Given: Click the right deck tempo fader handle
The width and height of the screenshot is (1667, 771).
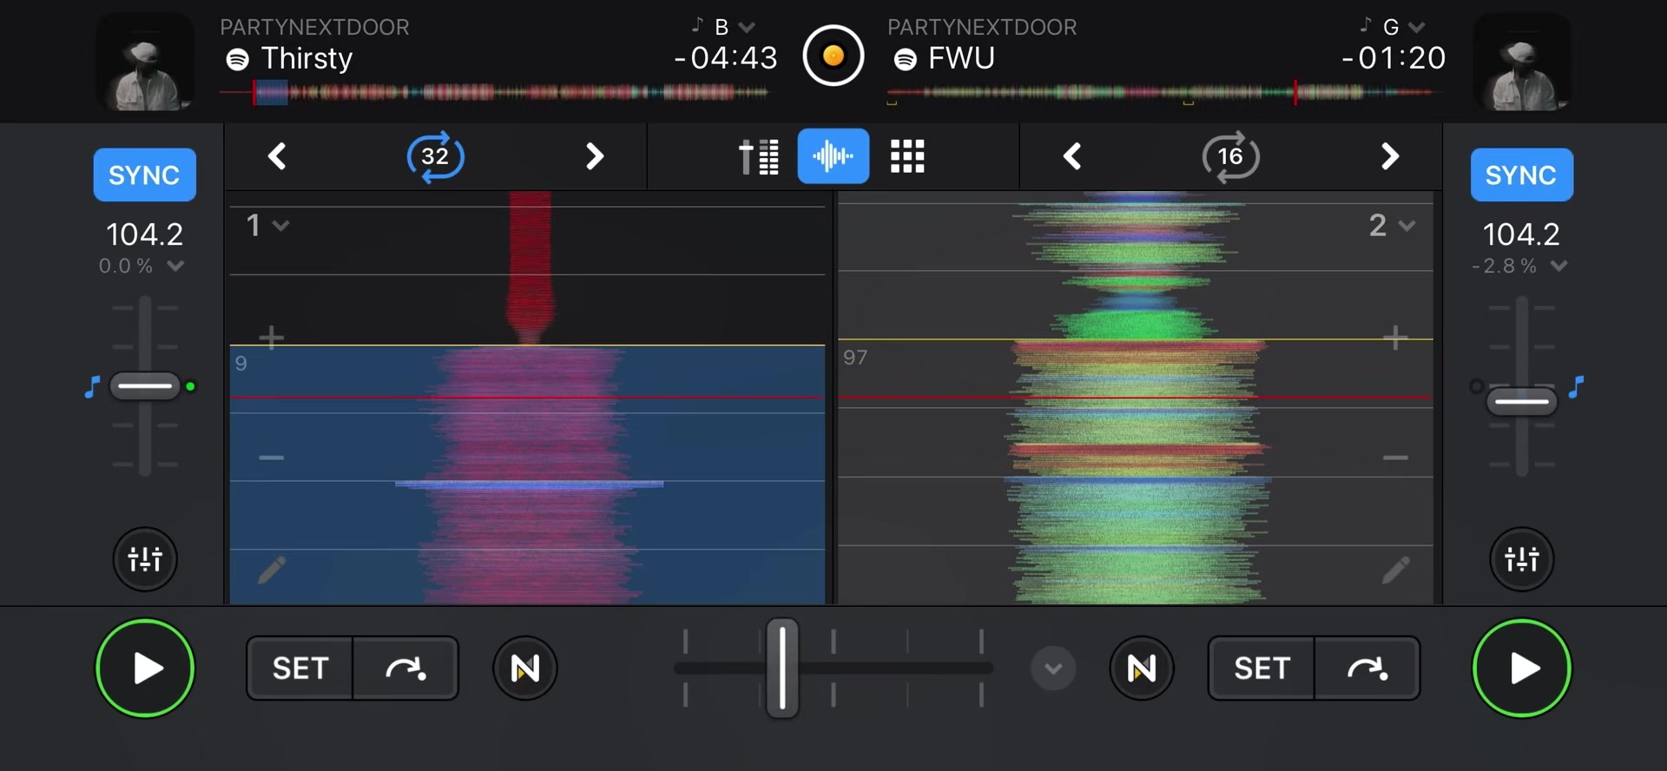Looking at the screenshot, I should [x=1521, y=402].
